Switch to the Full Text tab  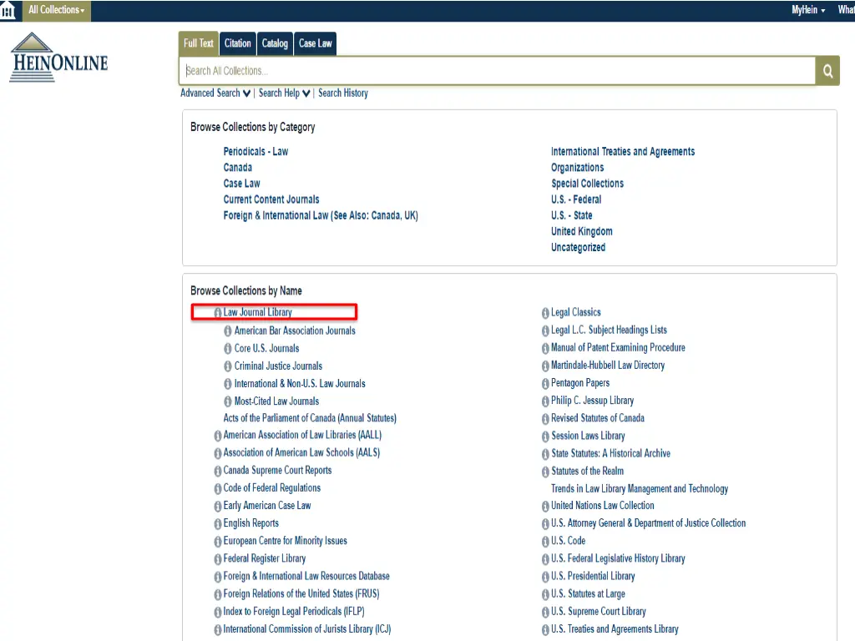point(198,43)
